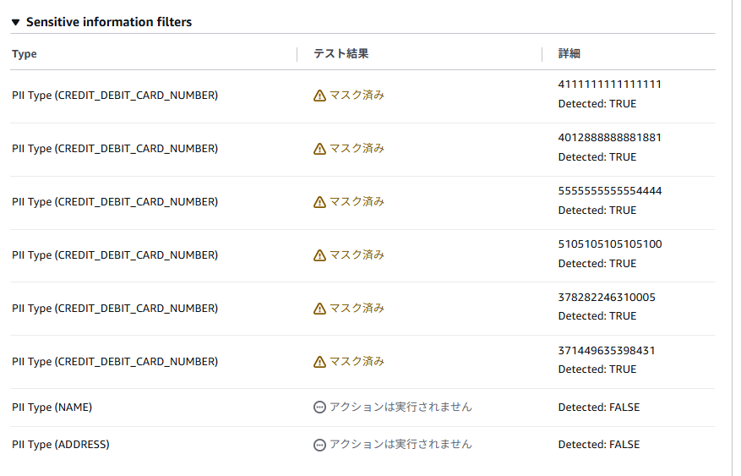Click card number 371449635398431 detail text
The height and width of the screenshot is (476, 741).
607,350
